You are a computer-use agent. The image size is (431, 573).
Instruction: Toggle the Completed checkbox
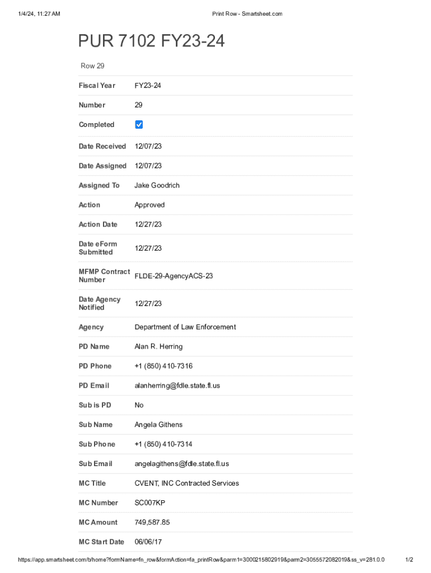pyautogui.click(x=139, y=124)
